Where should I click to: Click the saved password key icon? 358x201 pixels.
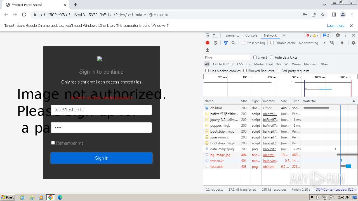pos(305,15)
